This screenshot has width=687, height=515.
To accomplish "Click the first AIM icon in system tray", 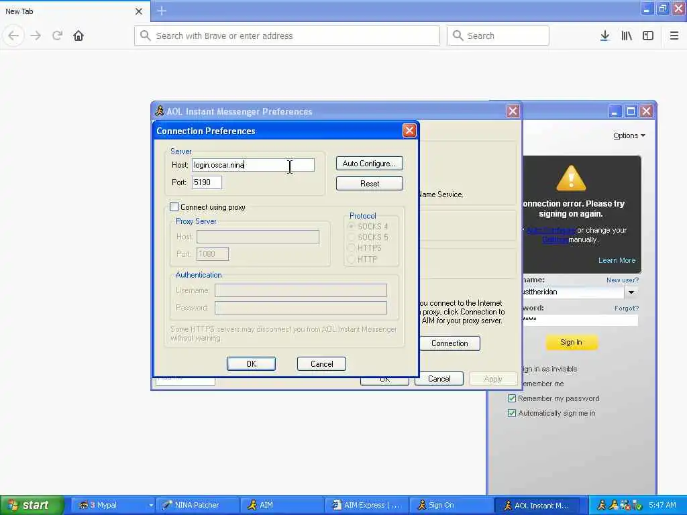I will 602,506.
